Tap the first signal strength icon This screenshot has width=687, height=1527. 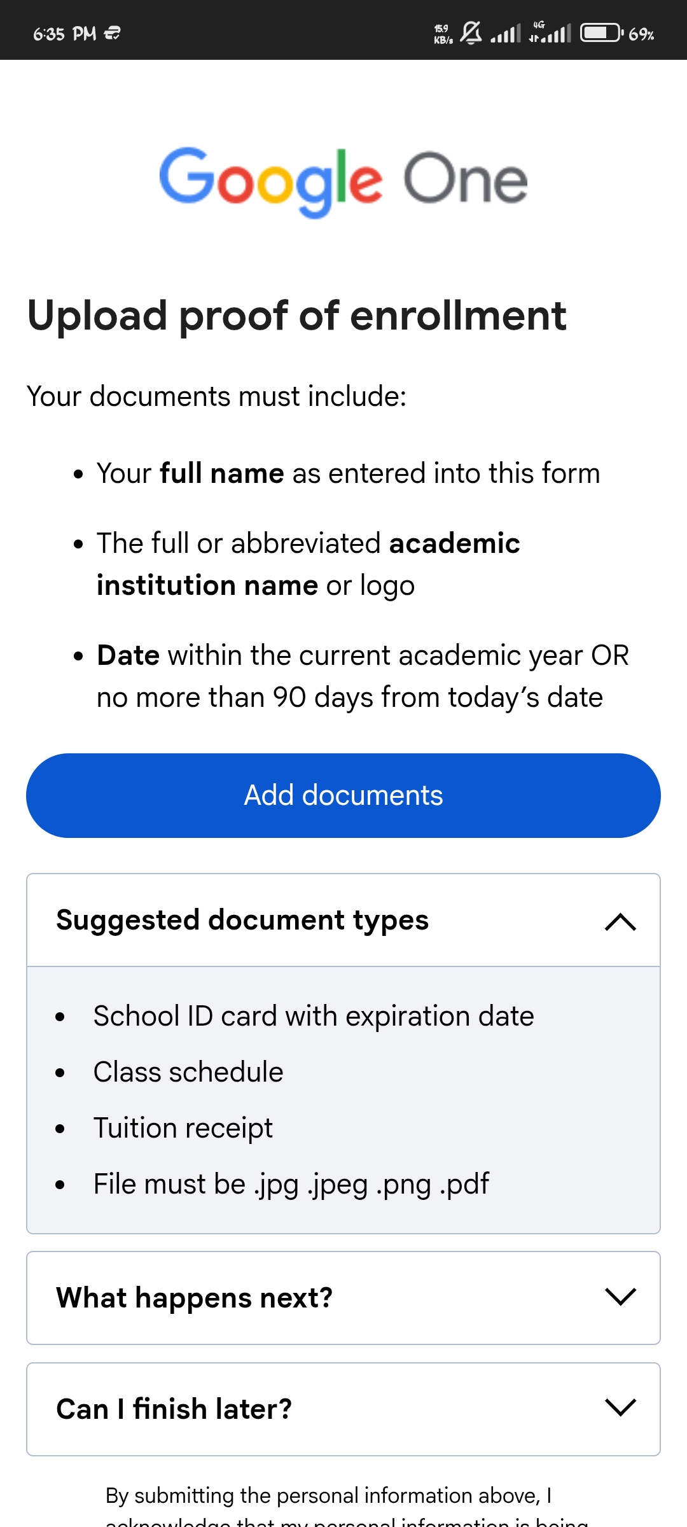[x=506, y=33]
